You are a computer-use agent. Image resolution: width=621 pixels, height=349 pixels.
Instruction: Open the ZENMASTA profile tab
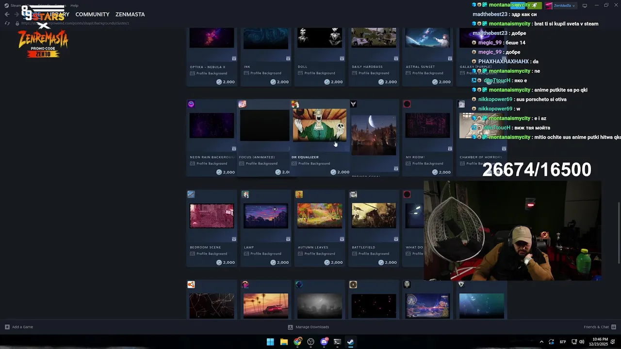click(130, 15)
